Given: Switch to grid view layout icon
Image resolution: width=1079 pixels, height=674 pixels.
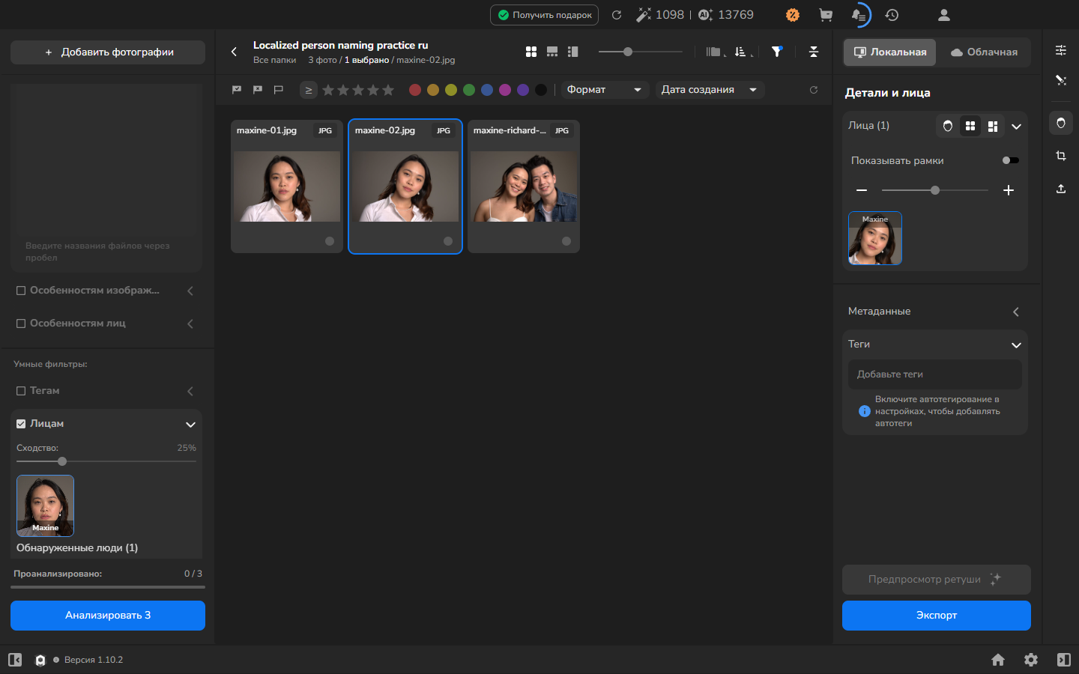Looking at the screenshot, I should (x=531, y=52).
